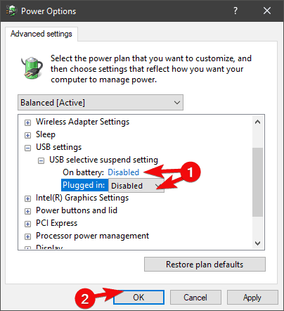The image size is (284, 311).
Task: Expand Intel(R) Graphics Settings node
Action: pos(27,198)
